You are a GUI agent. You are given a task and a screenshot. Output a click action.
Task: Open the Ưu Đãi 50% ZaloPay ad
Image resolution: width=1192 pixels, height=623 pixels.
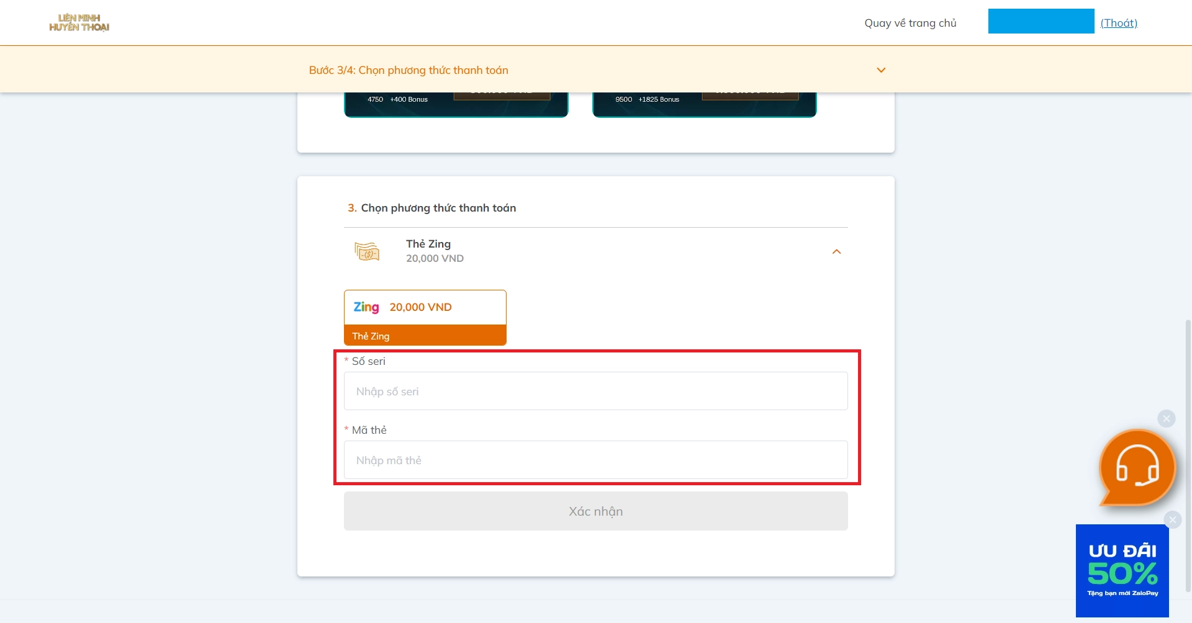tap(1122, 571)
